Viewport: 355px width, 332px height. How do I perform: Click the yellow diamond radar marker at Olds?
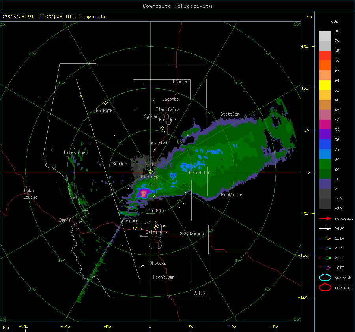point(151,172)
